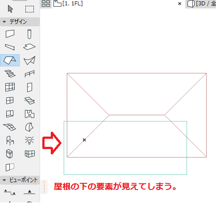
Task: Select the Window tool
Action: click(10, 101)
